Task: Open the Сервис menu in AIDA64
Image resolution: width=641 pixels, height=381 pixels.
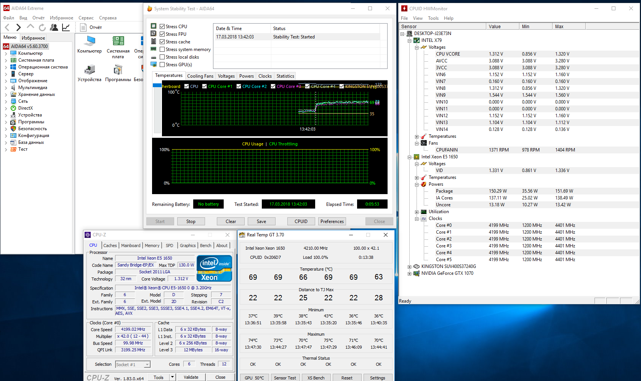Action: (x=86, y=18)
